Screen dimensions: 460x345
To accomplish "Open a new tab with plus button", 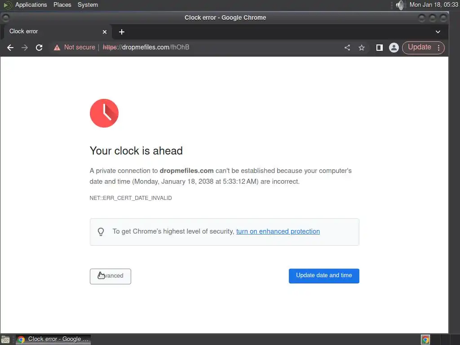I will pyautogui.click(x=122, y=32).
